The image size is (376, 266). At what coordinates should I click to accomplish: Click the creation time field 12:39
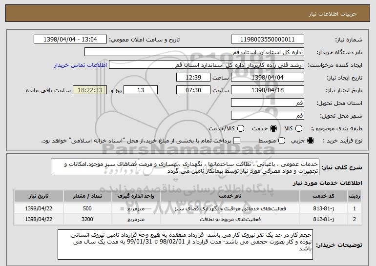(193, 78)
